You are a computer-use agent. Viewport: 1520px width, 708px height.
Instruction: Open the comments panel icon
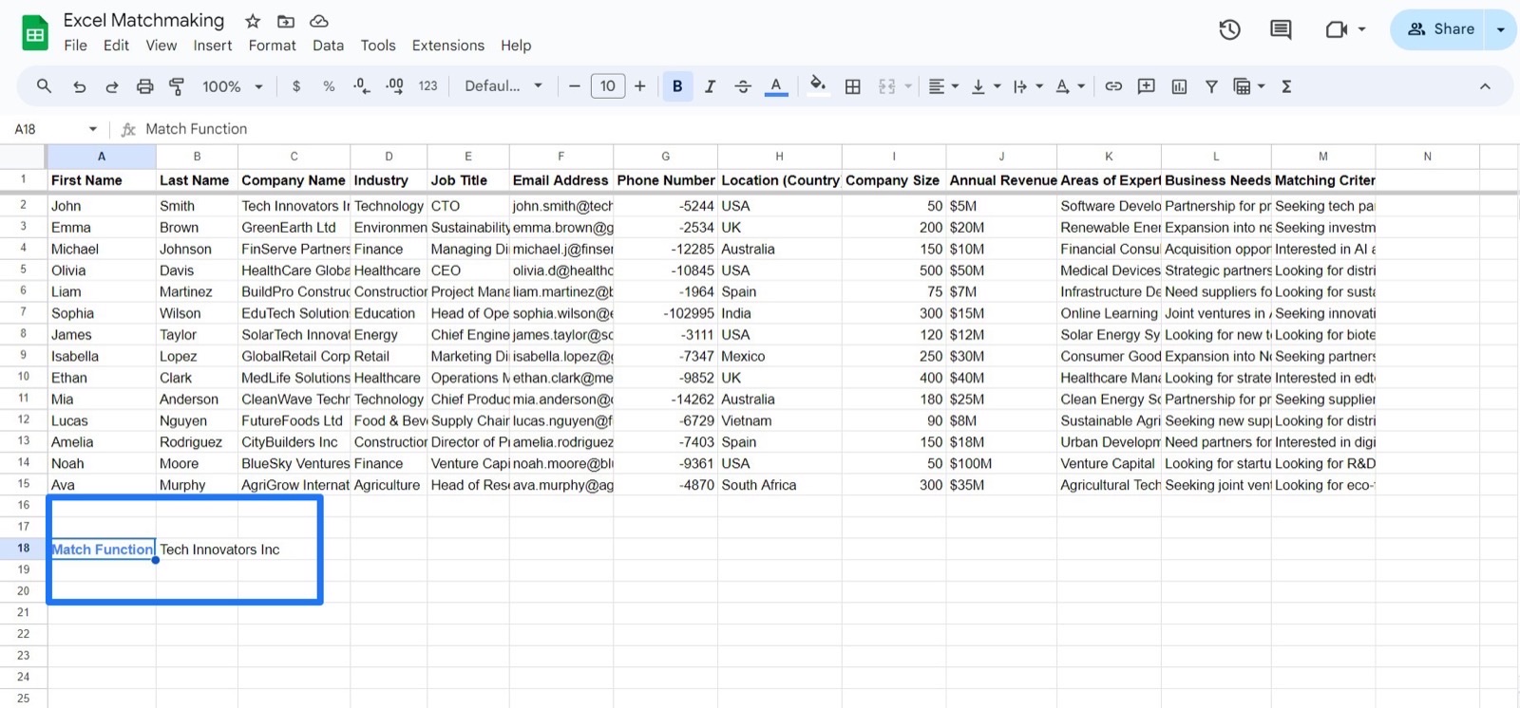point(1281,29)
